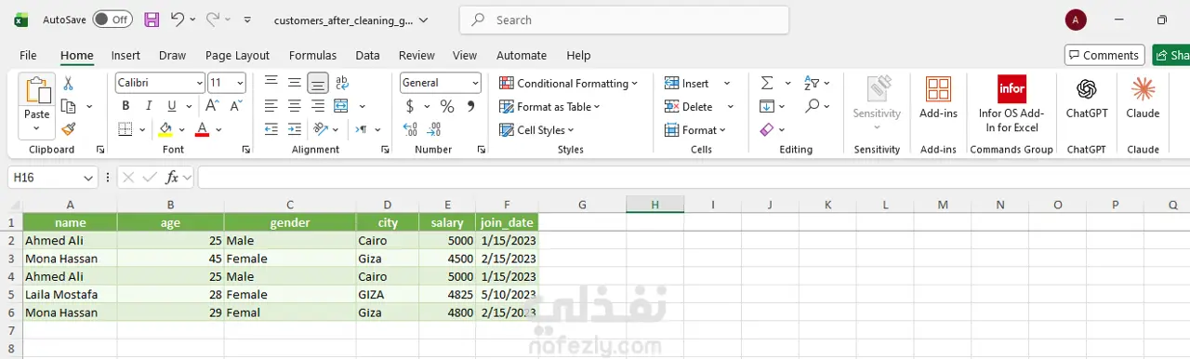Click the Wrap Text icon

point(341,83)
